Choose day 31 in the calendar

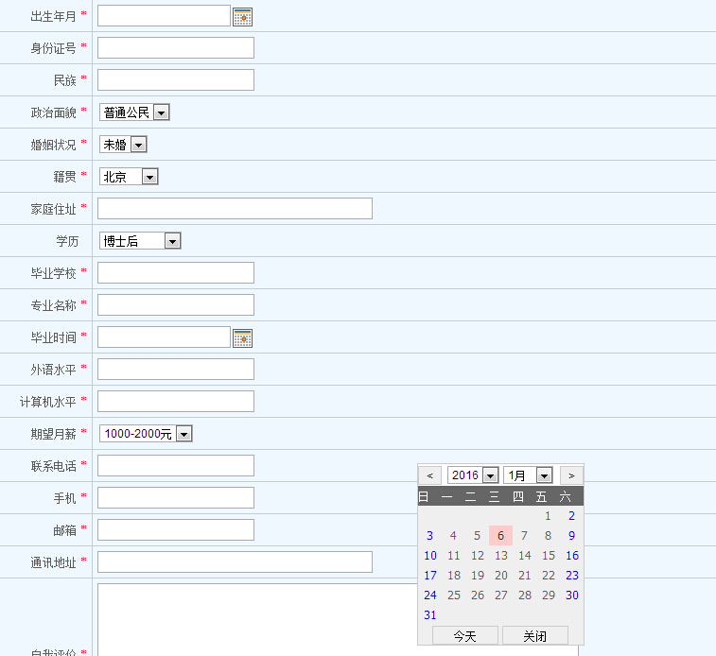[430, 615]
